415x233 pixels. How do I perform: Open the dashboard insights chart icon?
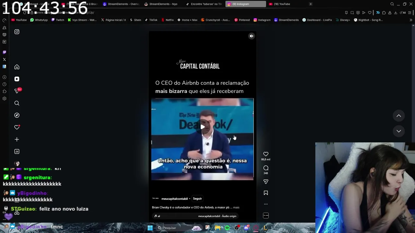(17, 151)
